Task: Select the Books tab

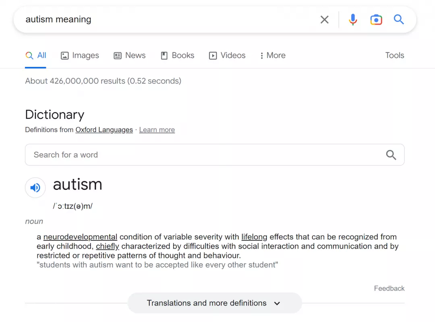Action: click(178, 56)
